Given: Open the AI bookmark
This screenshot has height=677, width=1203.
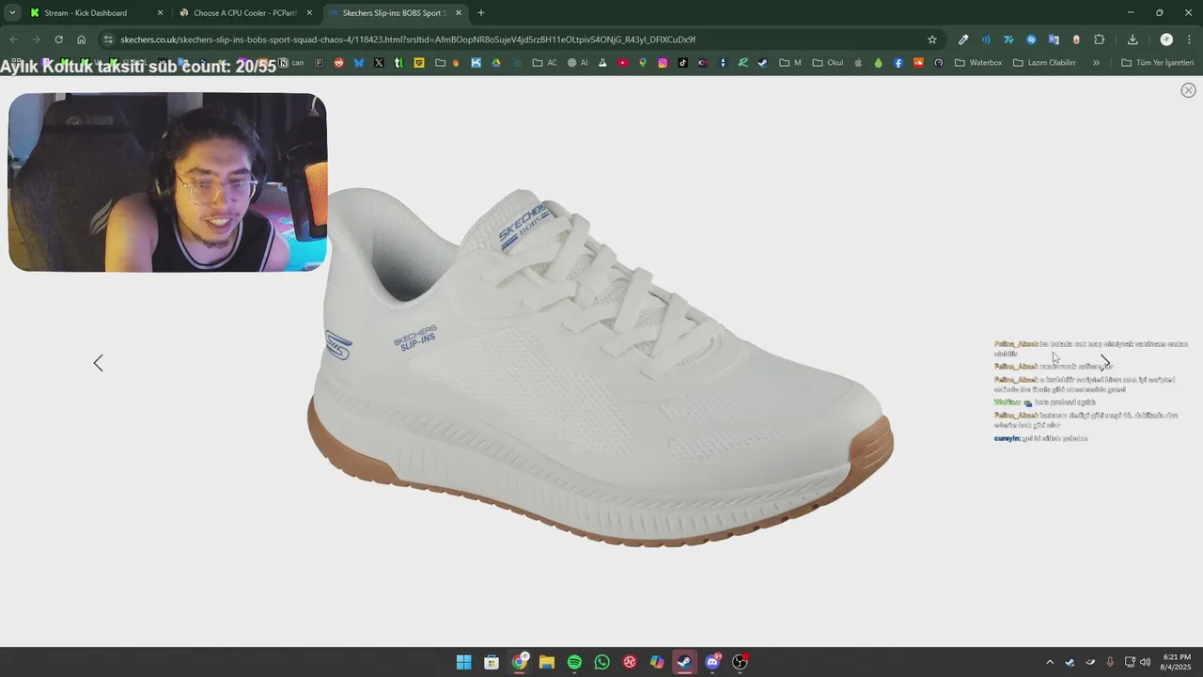Looking at the screenshot, I should pyautogui.click(x=577, y=63).
